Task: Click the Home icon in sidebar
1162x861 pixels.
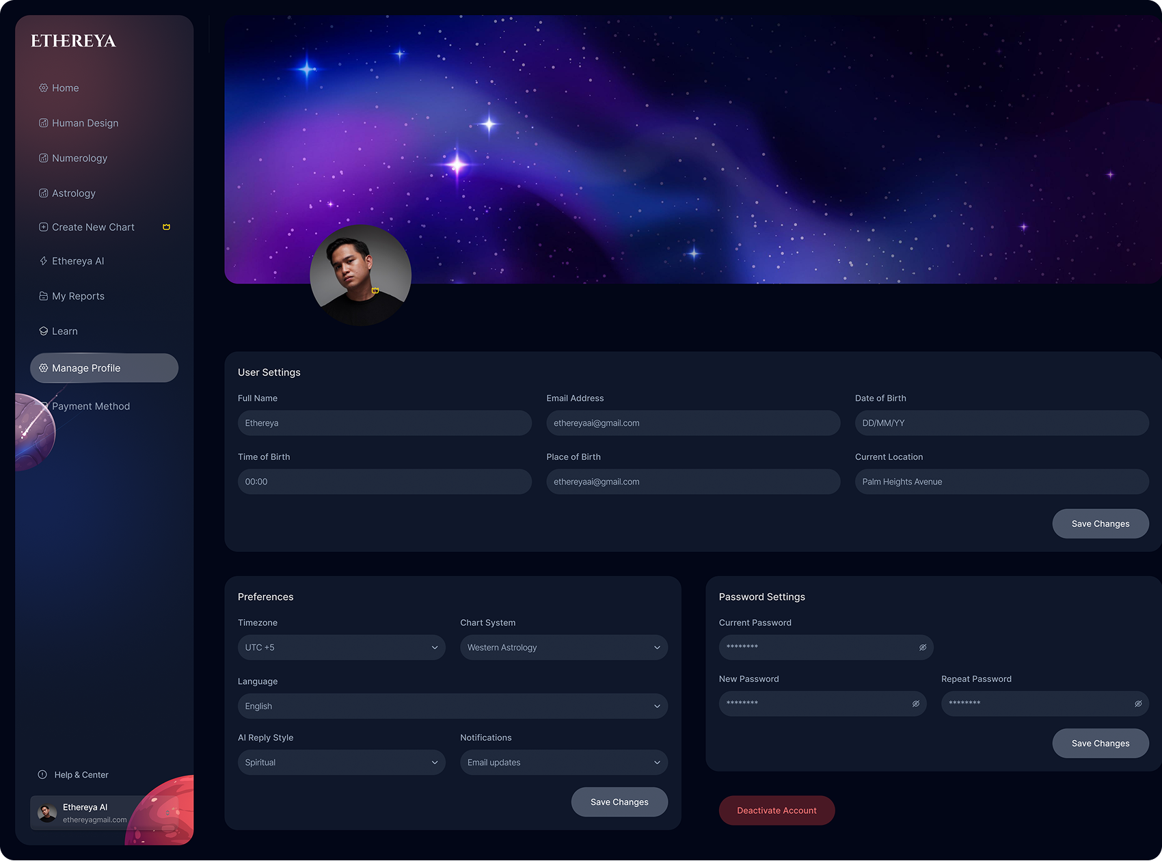Action: (x=44, y=88)
